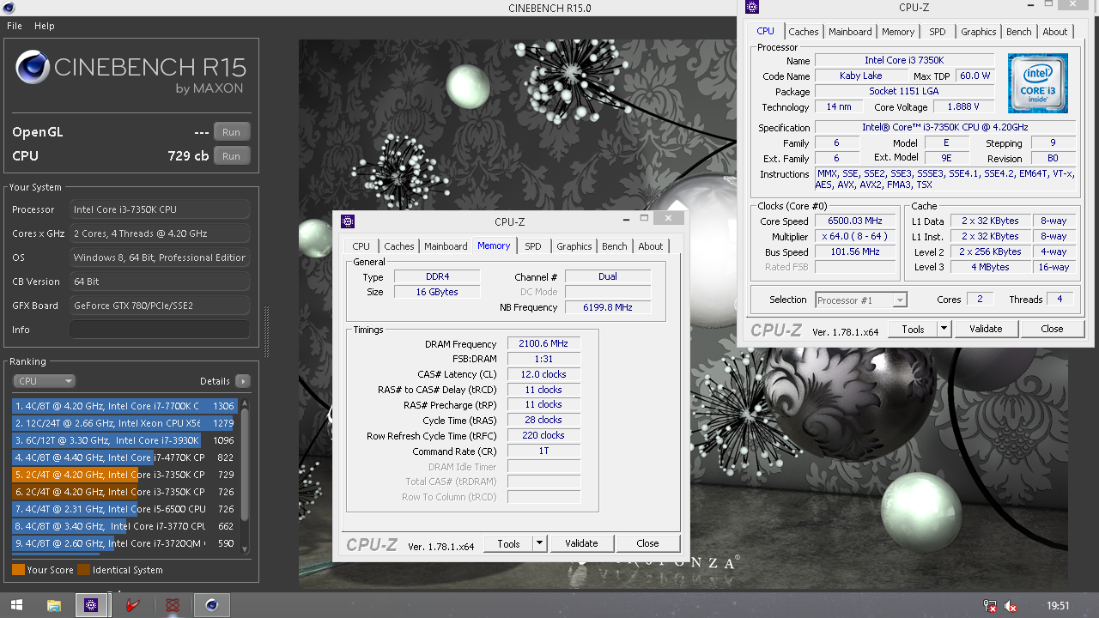Select ranking row i3-7350K score 729
The width and height of the screenshot is (1099, 618).
124,475
